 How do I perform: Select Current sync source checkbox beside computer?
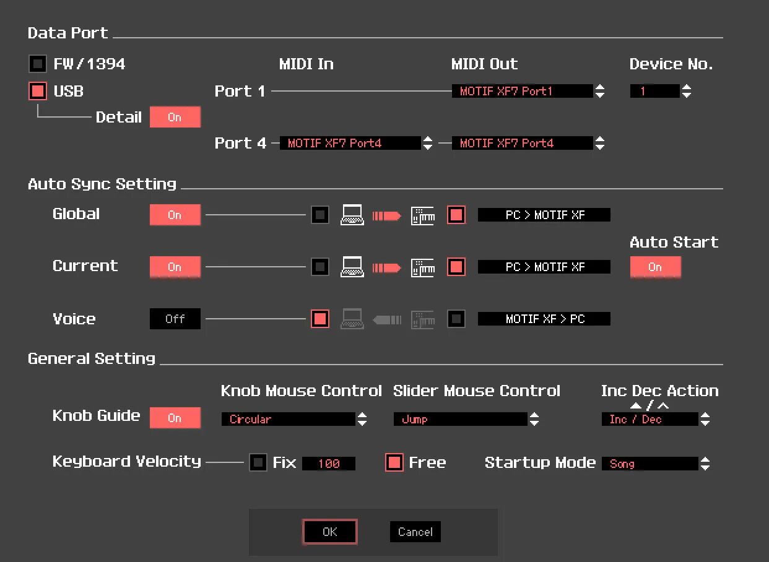coord(320,267)
